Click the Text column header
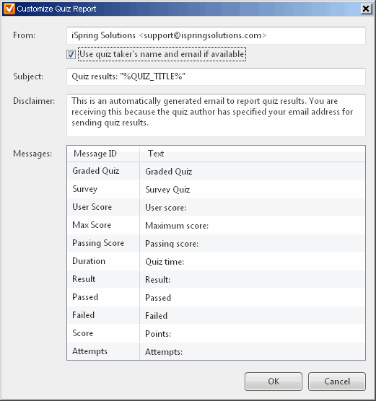Image resolution: width=376 pixels, height=401 pixels. (x=253, y=154)
